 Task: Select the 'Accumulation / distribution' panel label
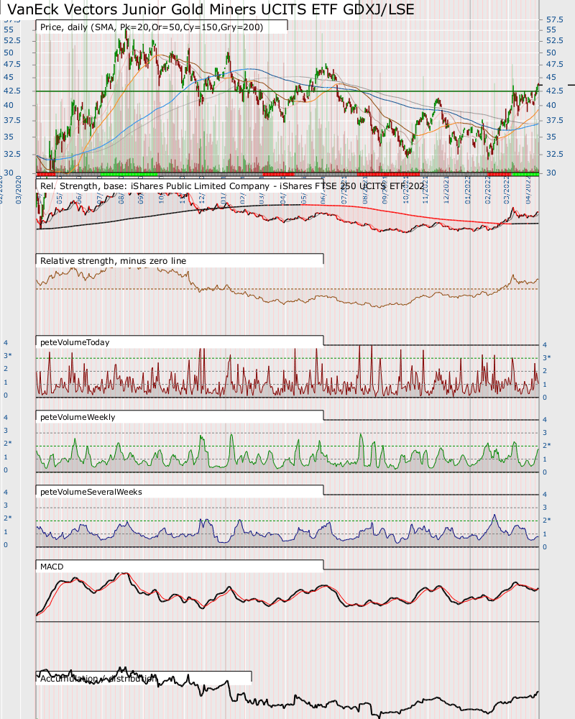point(98,678)
